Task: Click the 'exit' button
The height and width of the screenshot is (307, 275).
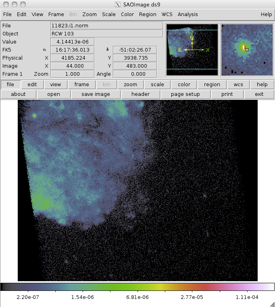Action: pos(259,94)
